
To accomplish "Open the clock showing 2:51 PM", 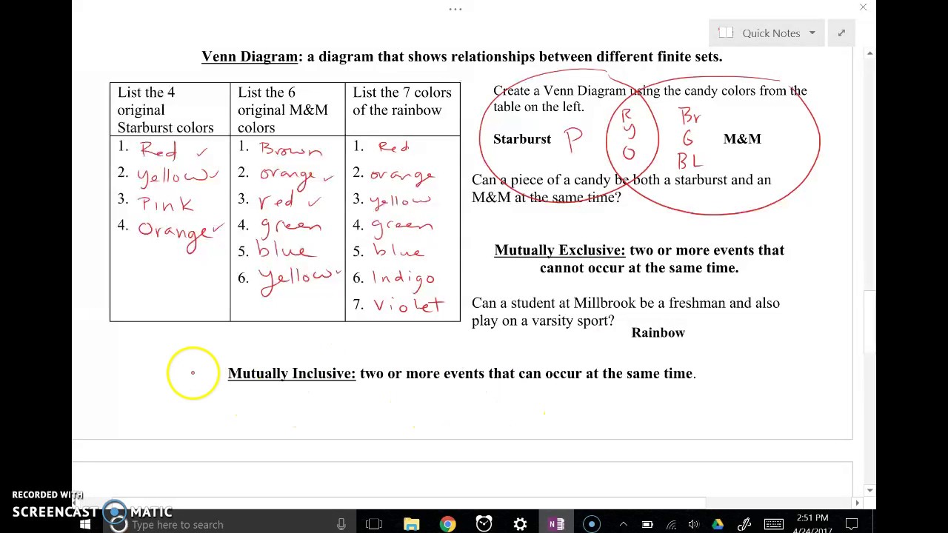I will pyautogui.click(x=812, y=524).
